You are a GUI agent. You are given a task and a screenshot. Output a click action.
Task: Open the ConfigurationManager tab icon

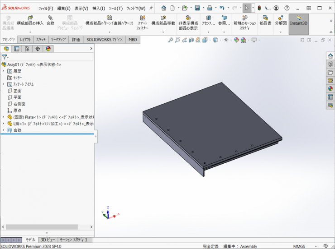(27, 49)
